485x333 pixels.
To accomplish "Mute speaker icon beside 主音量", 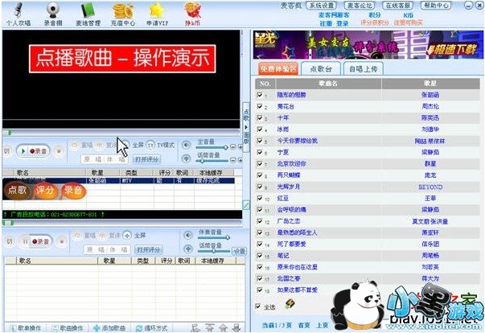I will click(x=186, y=145).
